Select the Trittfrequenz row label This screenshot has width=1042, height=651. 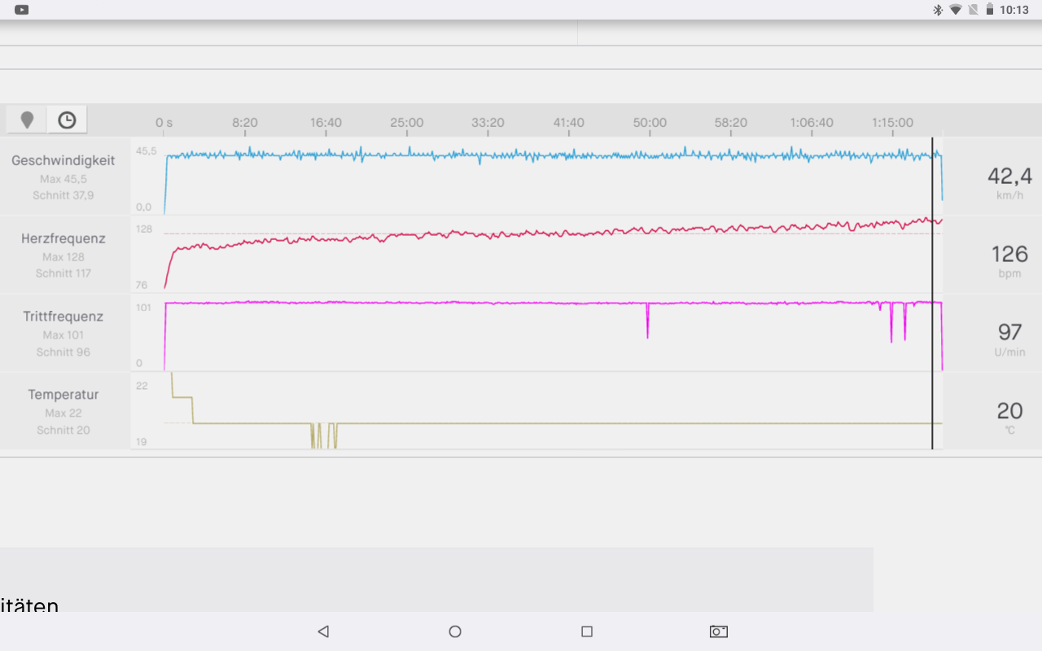pos(63,317)
